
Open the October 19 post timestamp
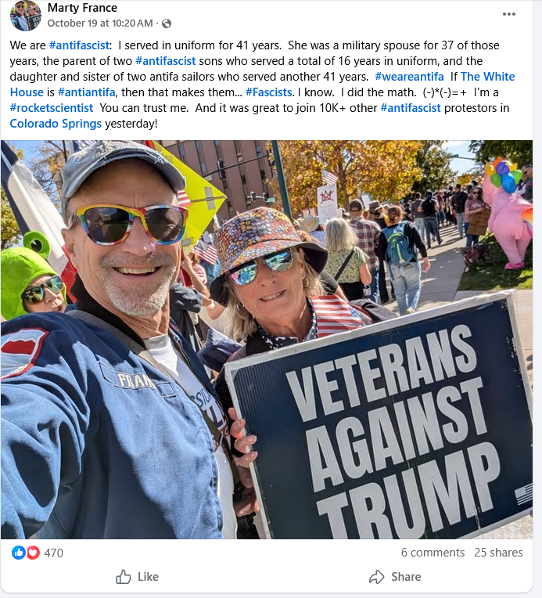point(100,23)
